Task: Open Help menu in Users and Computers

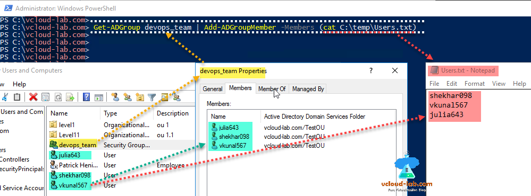Action: coord(19,84)
